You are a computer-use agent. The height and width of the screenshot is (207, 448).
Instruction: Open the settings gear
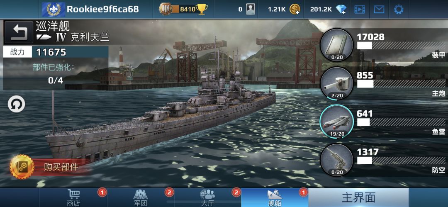tap(399, 10)
